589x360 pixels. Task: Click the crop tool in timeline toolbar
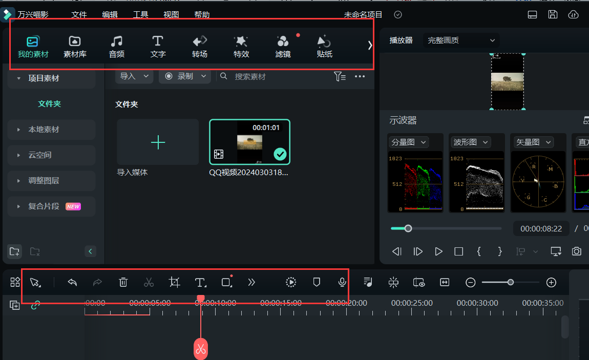pos(175,282)
